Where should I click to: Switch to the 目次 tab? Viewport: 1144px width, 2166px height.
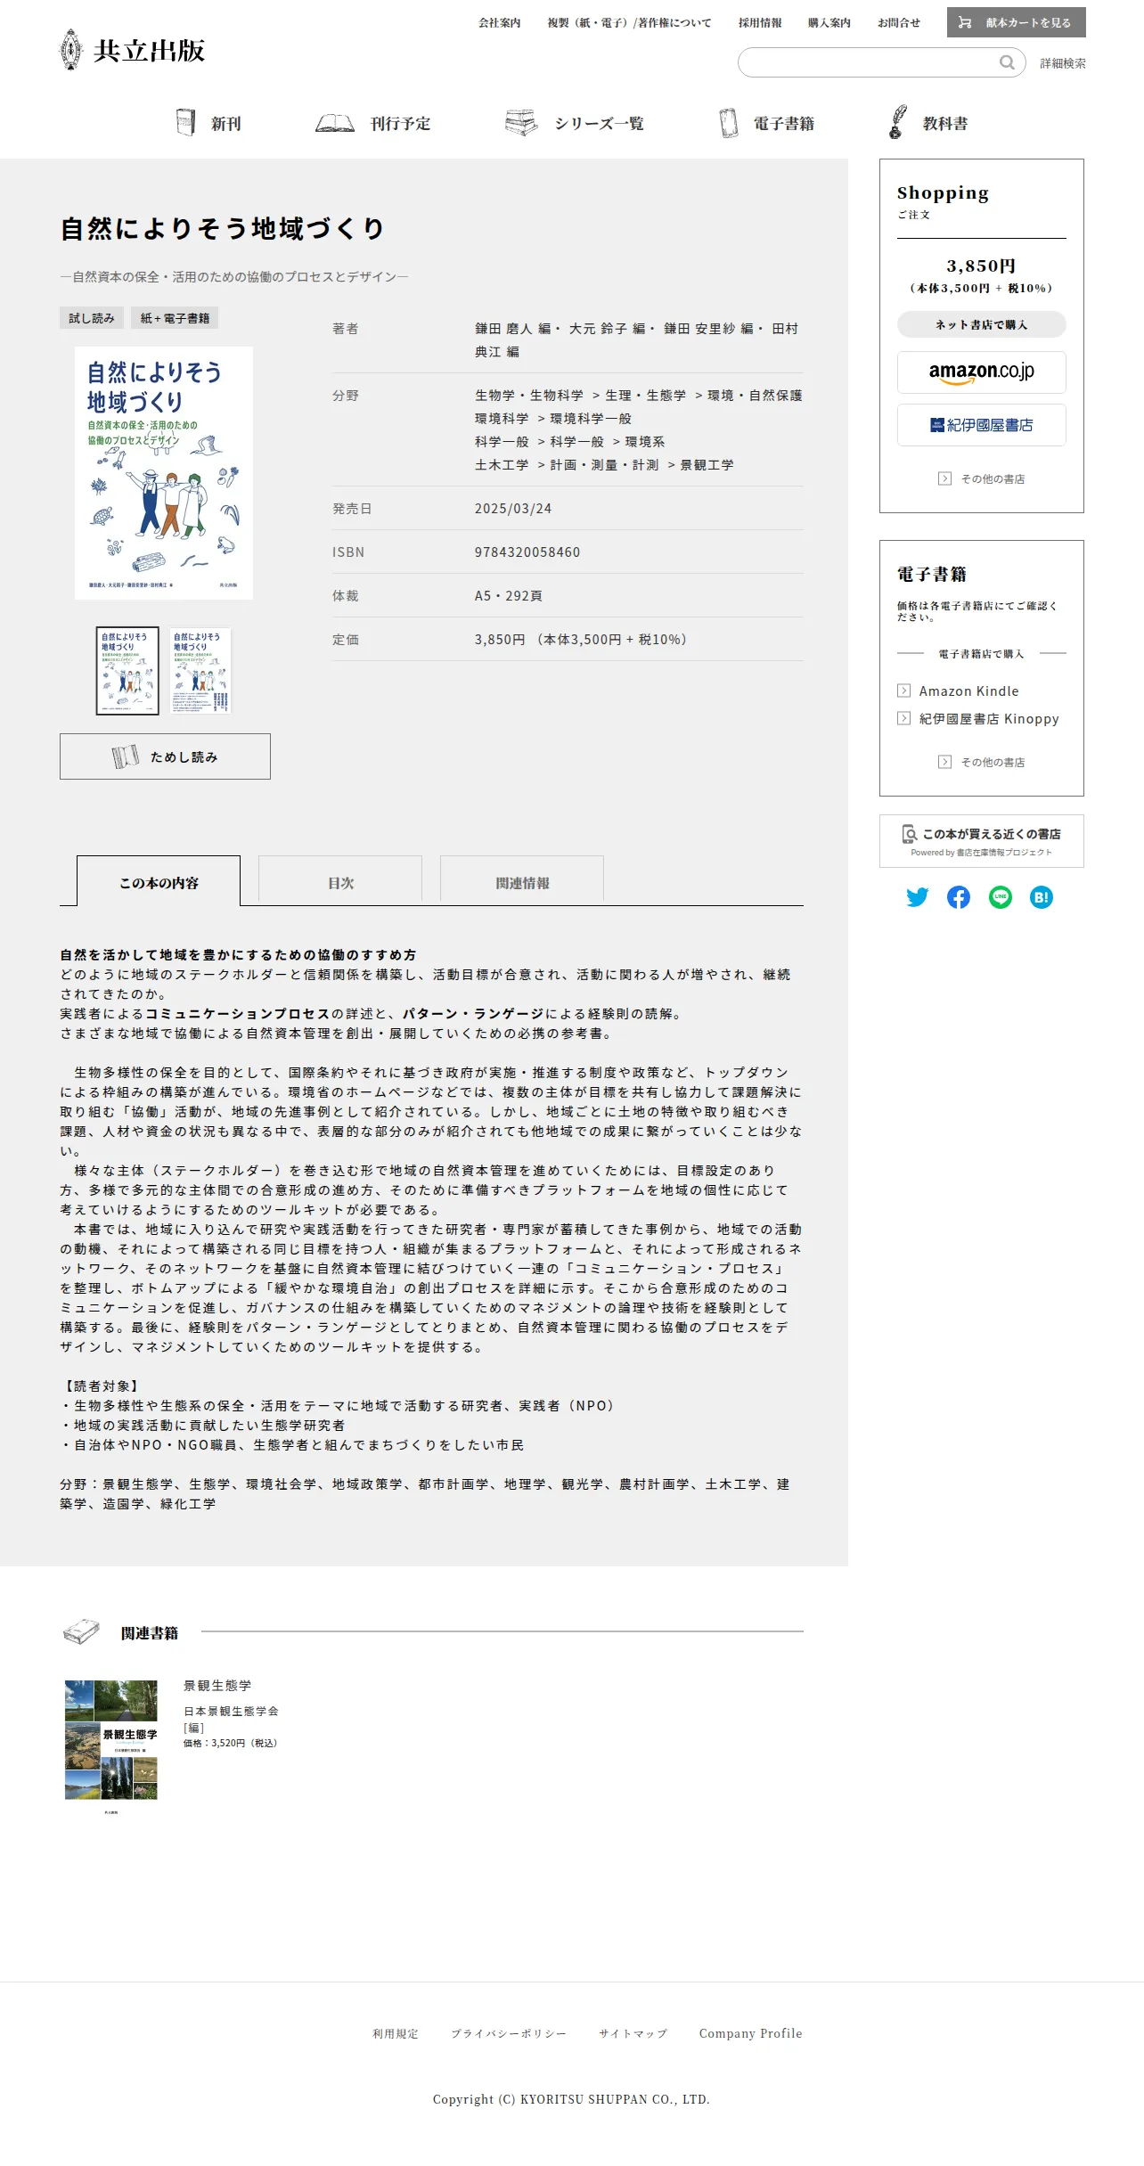(x=340, y=880)
